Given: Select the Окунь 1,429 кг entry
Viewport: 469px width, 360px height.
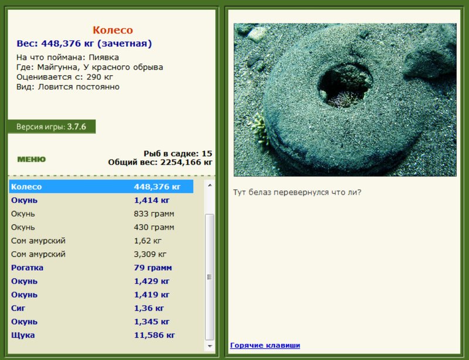Looking at the screenshot, I should point(101,281).
